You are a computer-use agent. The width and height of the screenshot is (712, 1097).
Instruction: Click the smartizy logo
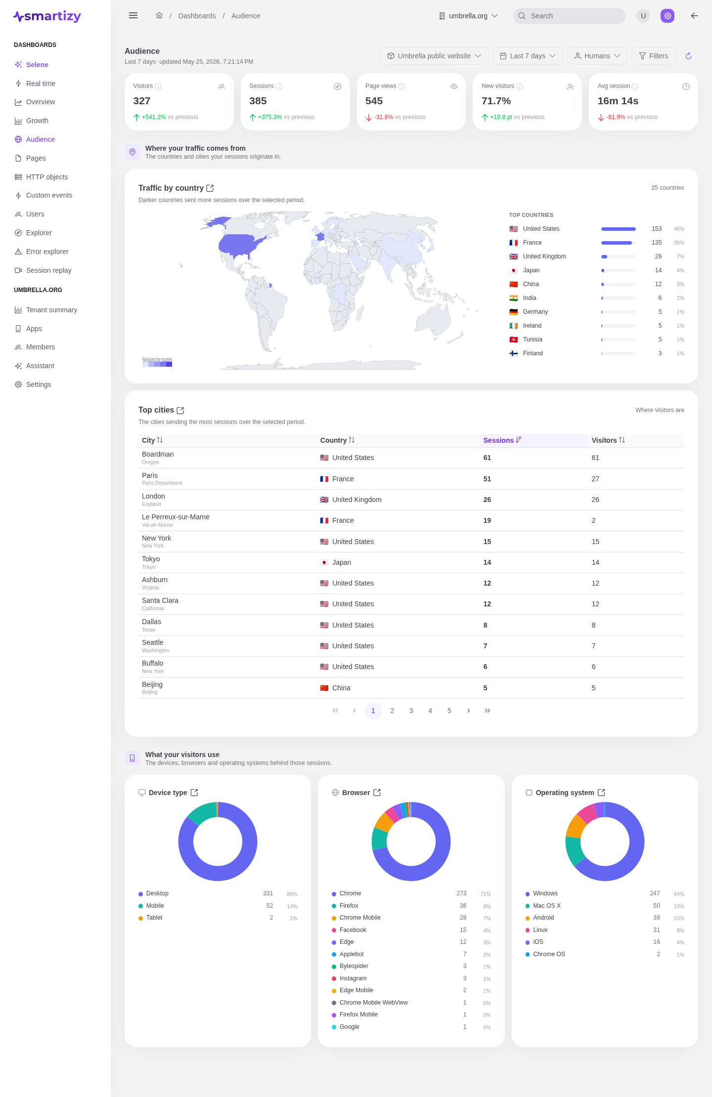click(47, 16)
